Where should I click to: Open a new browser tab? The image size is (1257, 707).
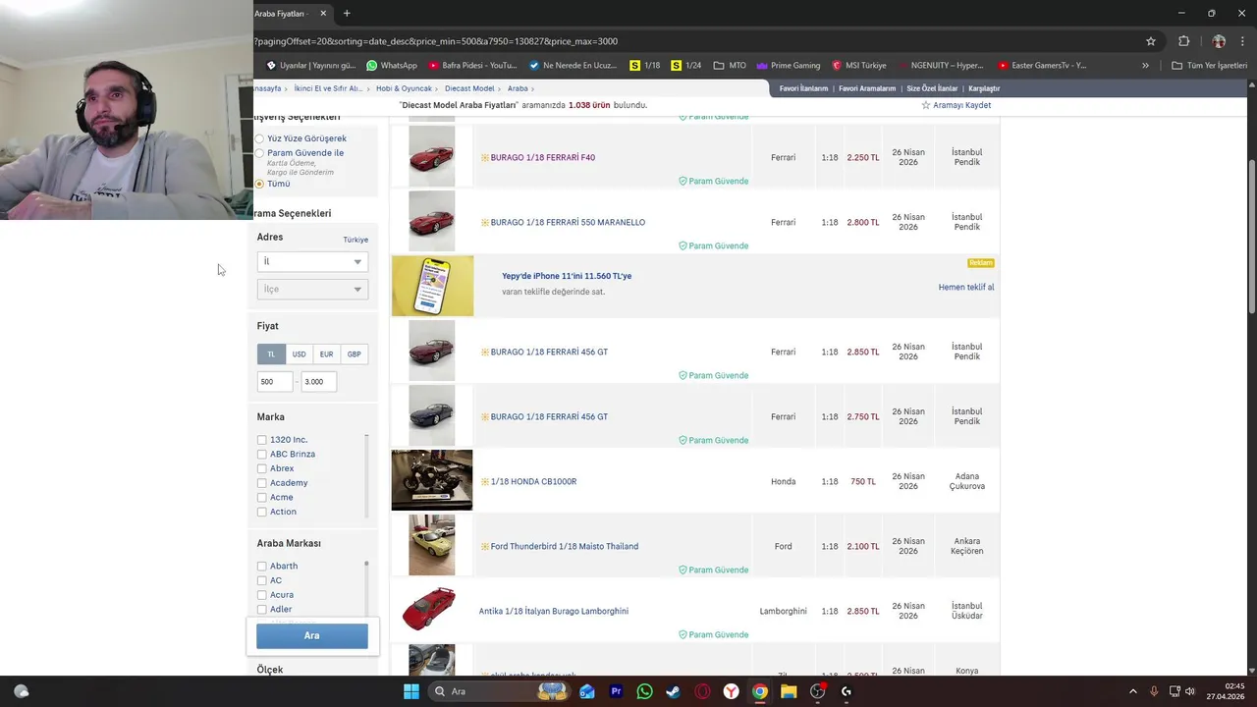point(347,14)
